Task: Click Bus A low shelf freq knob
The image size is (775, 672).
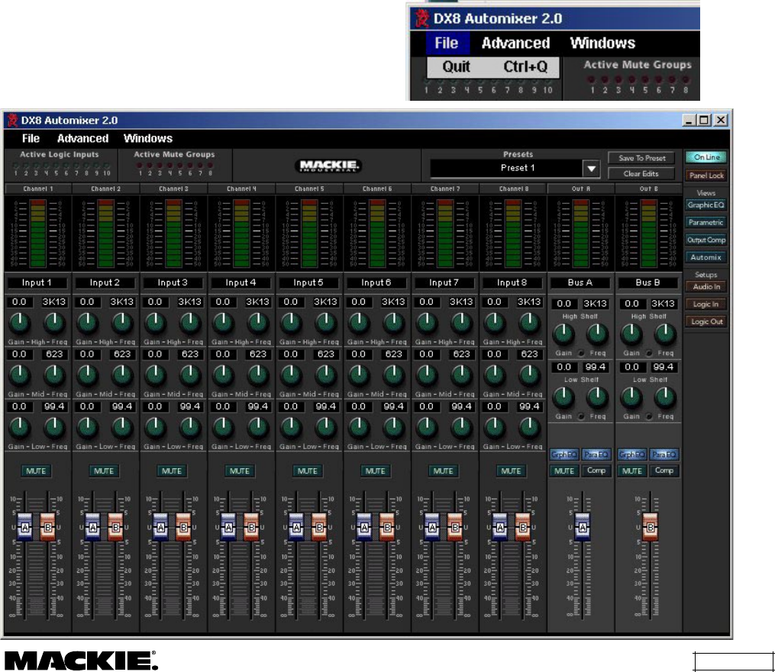Action: pyautogui.click(x=597, y=398)
